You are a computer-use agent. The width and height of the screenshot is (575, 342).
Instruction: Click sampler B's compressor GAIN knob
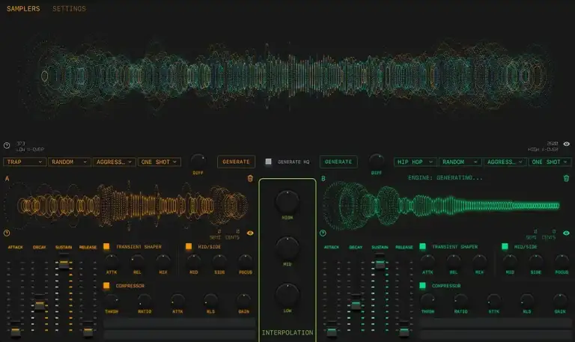pyautogui.click(x=559, y=301)
